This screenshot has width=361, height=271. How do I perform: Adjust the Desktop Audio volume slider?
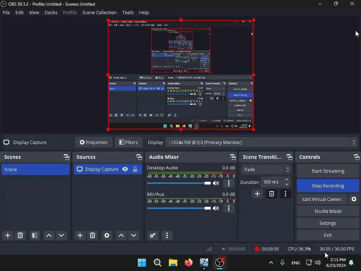(179, 183)
